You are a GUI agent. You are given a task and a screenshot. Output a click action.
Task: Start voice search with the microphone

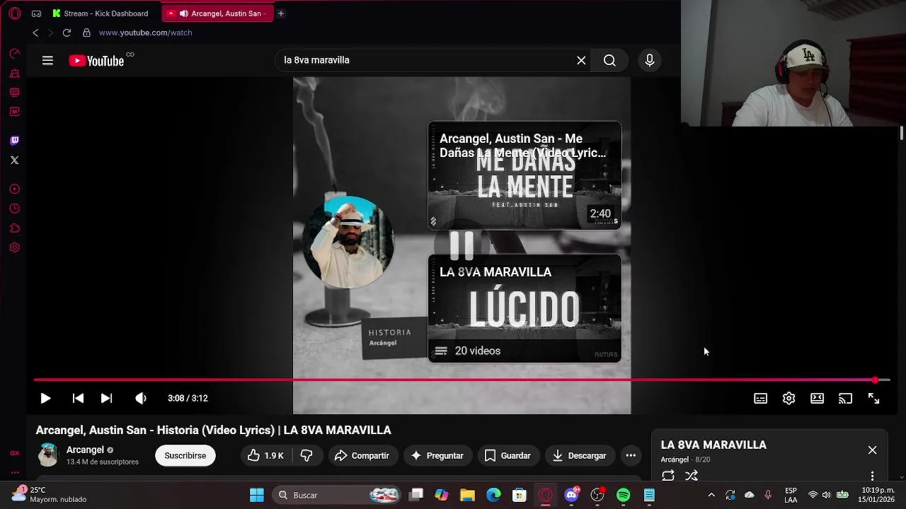[650, 61]
